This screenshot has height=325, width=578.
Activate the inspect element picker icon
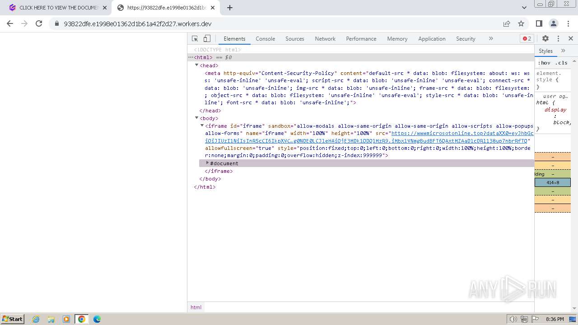[195, 39]
